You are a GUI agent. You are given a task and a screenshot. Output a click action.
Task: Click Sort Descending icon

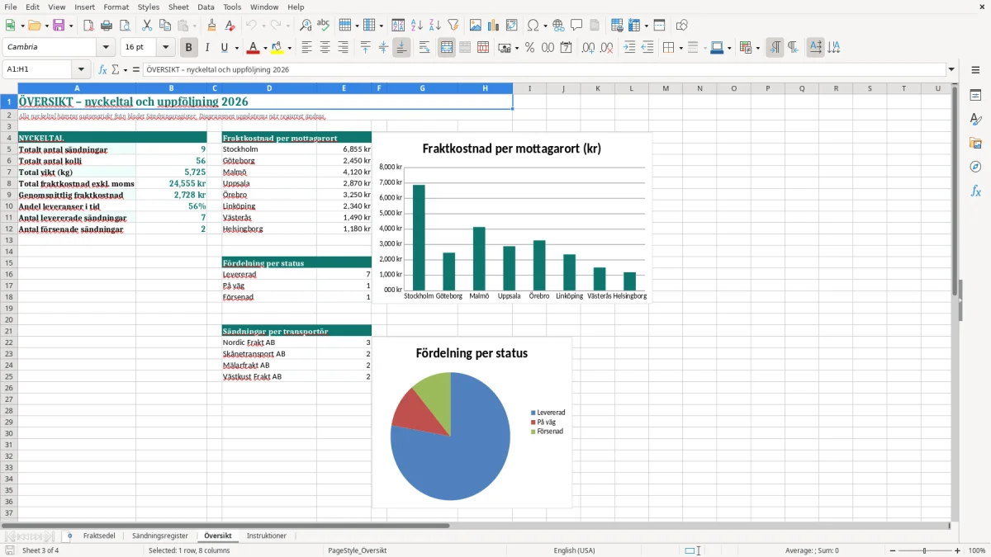coord(435,26)
